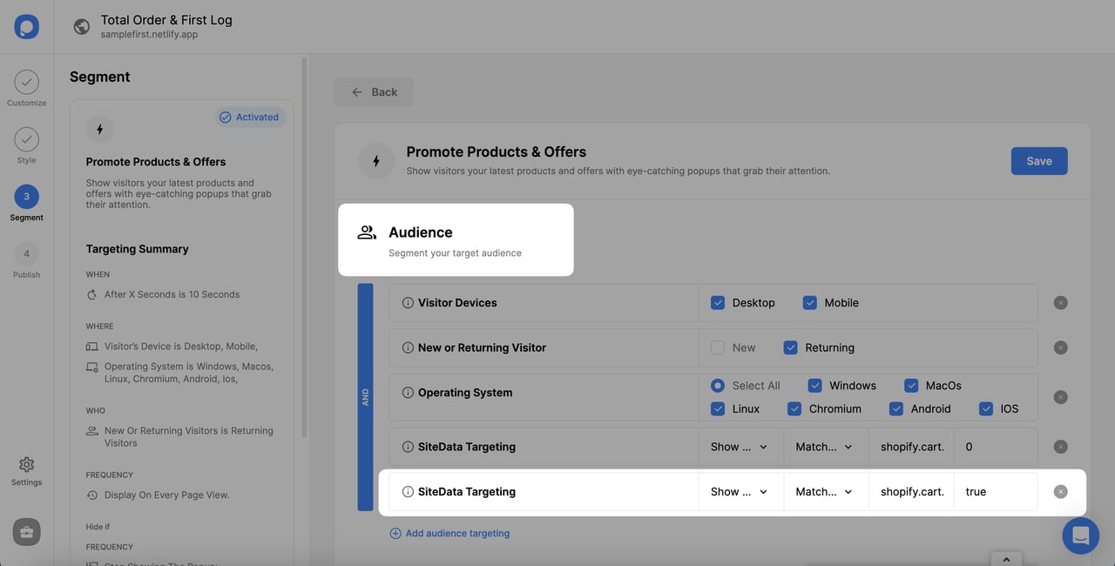Click the globe icon beside campaign title
The height and width of the screenshot is (566, 1115).
(82, 26)
